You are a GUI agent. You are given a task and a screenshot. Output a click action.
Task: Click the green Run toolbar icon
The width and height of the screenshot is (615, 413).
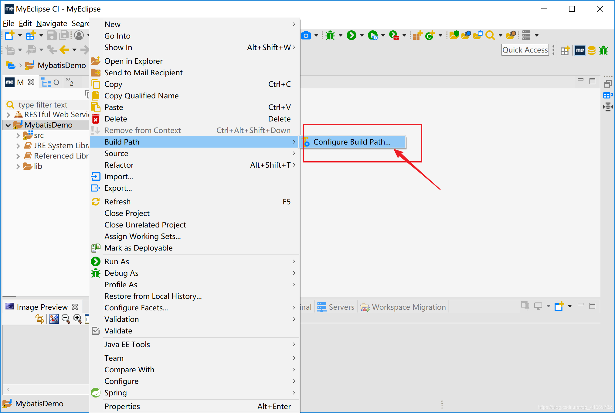click(352, 36)
